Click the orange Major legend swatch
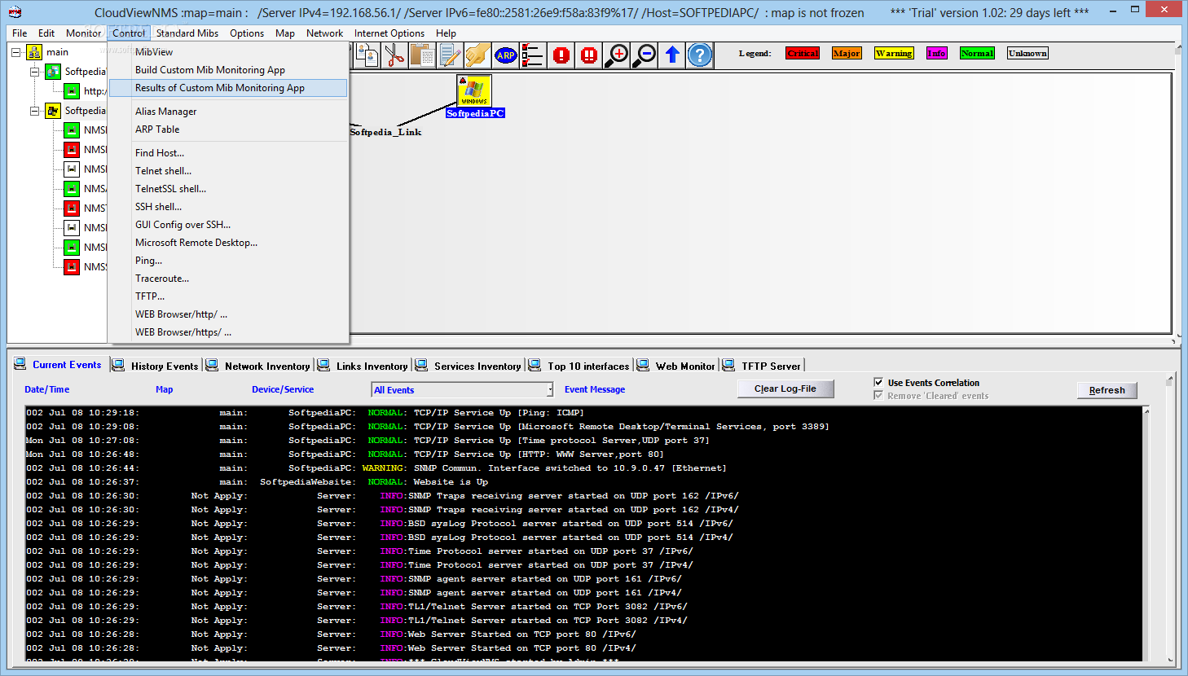Viewport: 1188px width, 676px height. [847, 53]
